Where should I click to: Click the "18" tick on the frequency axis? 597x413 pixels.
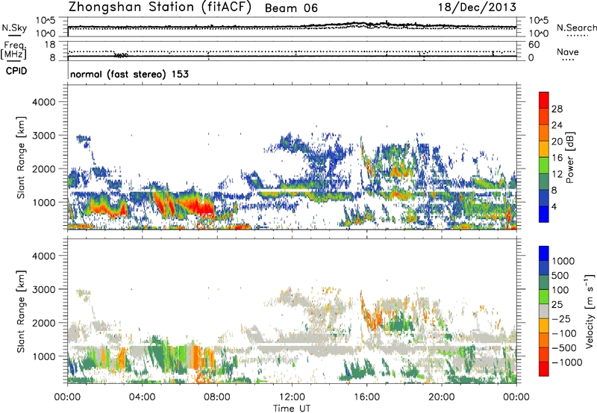[50, 45]
